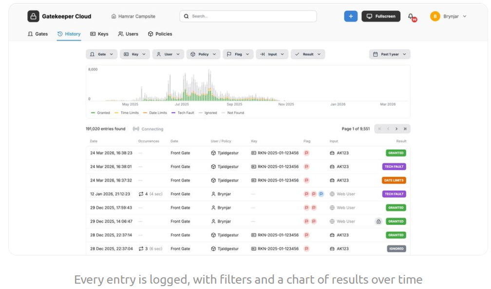
Task: Click the key card icon in the 16:38:01 row
Action: pyautogui.click(x=254, y=167)
